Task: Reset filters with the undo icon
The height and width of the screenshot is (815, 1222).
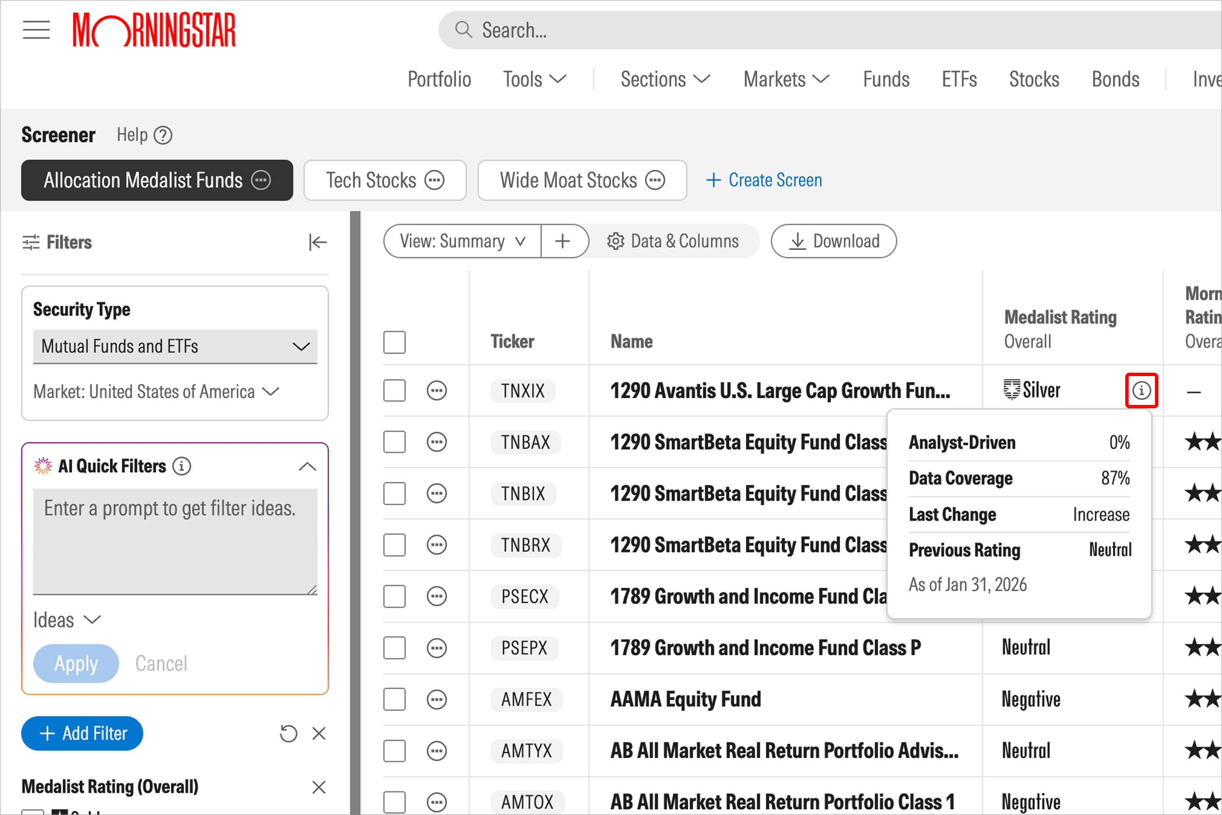Action: tap(289, 734)
